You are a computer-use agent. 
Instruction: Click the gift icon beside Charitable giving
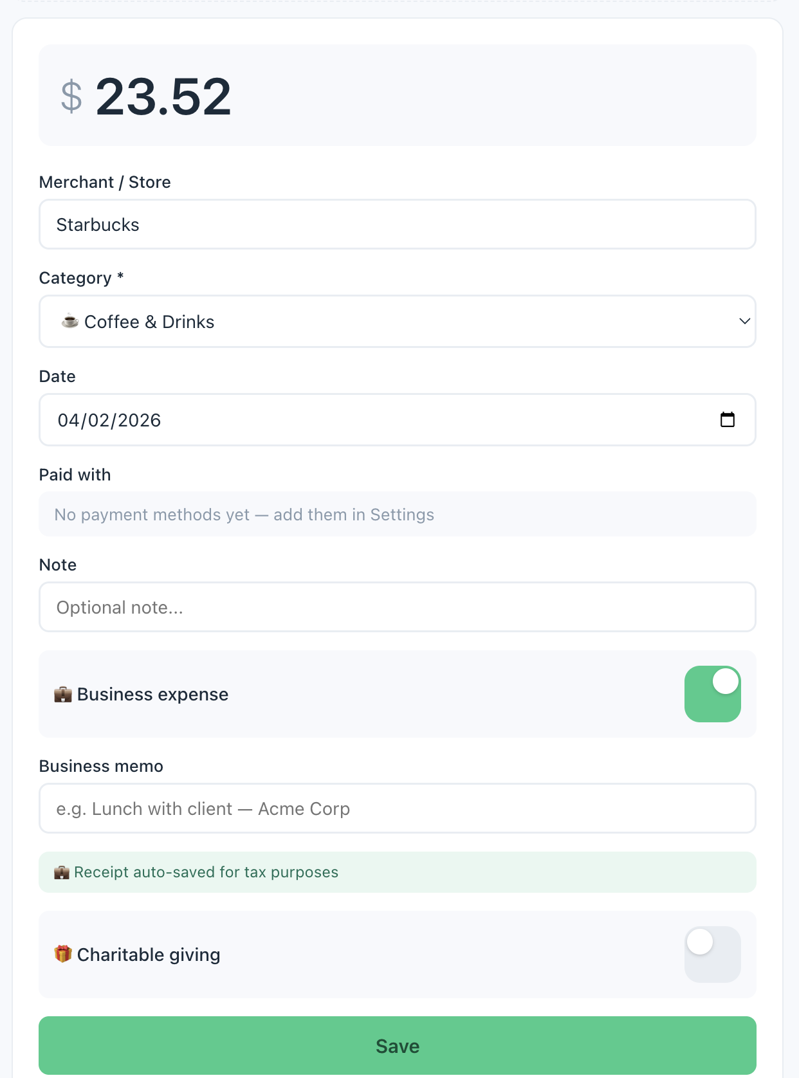[x=63, y=954]
